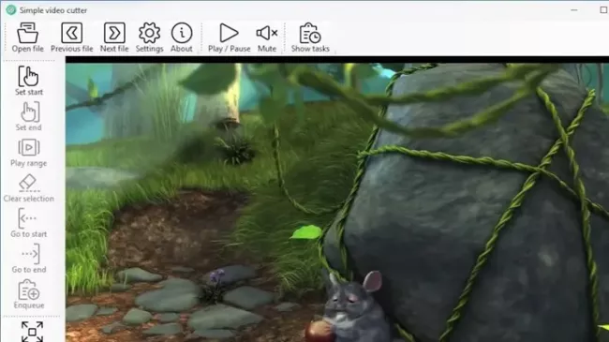Skip to Next file
This screenshot has width=609, height=342.
(114, 37)
